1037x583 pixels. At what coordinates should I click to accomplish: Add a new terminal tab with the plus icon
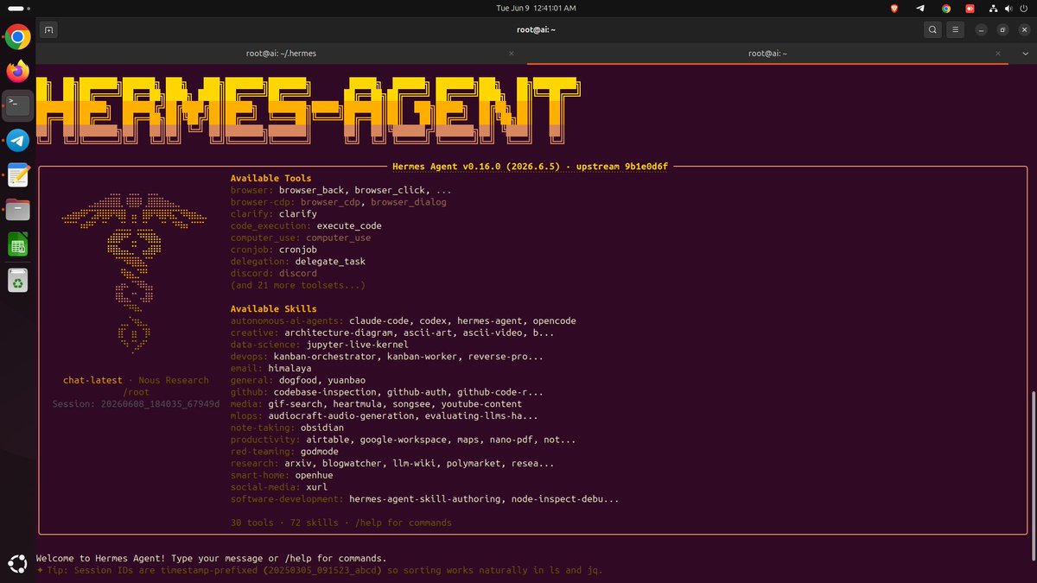49,29
